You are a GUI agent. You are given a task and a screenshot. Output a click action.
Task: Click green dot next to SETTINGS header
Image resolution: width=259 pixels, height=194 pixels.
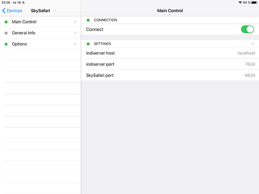pyautogui.click(x=88, y=44)
